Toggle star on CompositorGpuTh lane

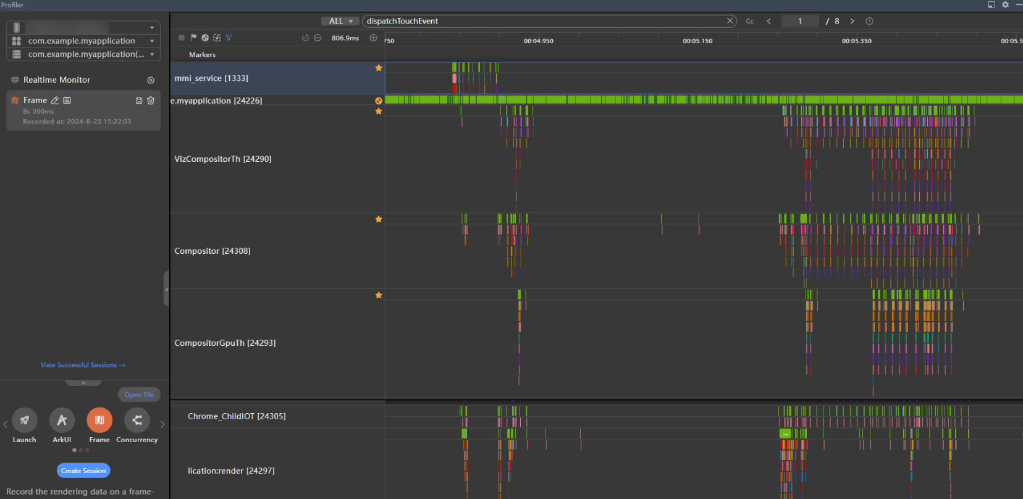[379, 295]
